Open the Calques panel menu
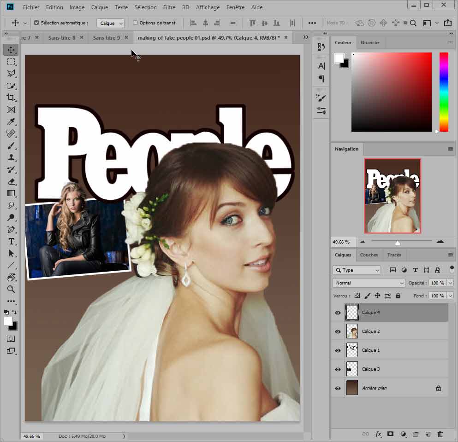 click(451, 255)
